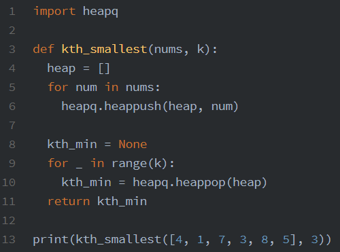The width and height of the screenshot is (340, 252).
Task: Click line number 2 in the gutter
Action: tap(12, 31)
